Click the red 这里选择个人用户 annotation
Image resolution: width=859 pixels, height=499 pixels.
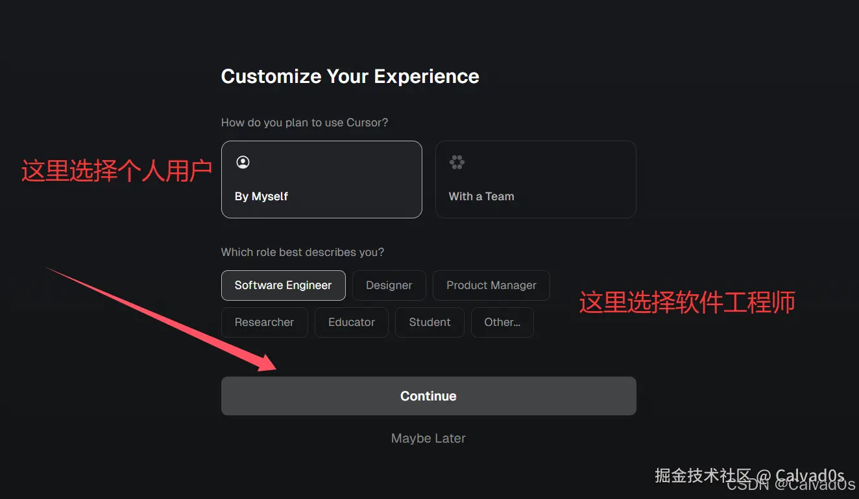(x=117, y=171)
